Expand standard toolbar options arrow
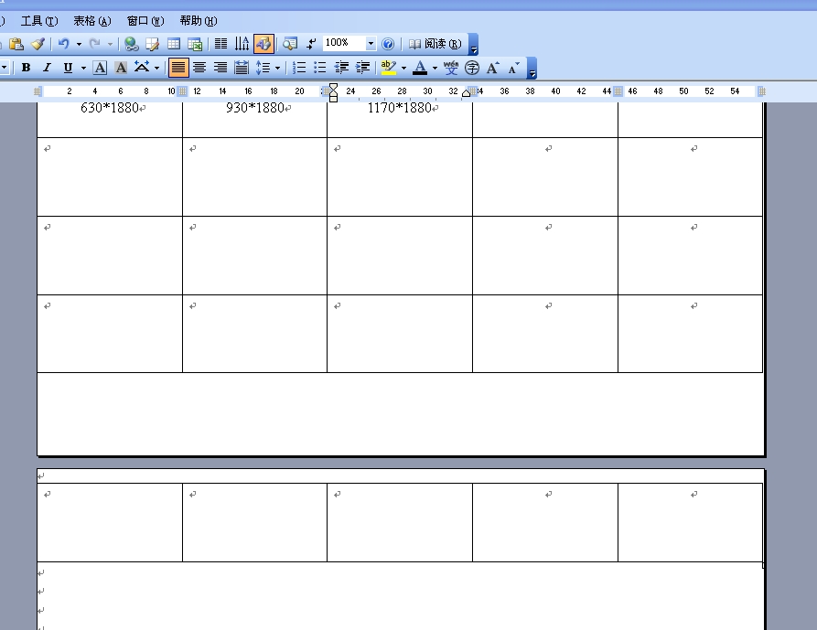 point(474,44)
